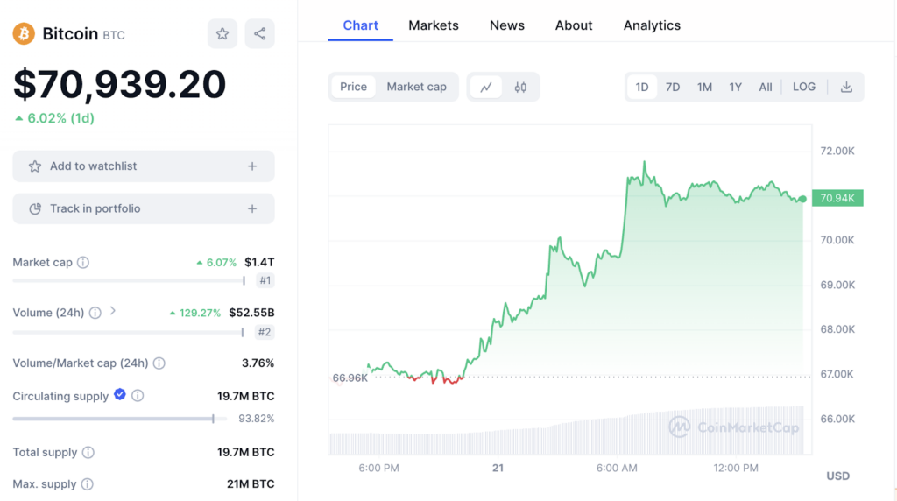Enable LOG scale on chart
Image resolution: width=897 pixels, height=501 pixels.
pyautogui.click(x=803, y=87)
